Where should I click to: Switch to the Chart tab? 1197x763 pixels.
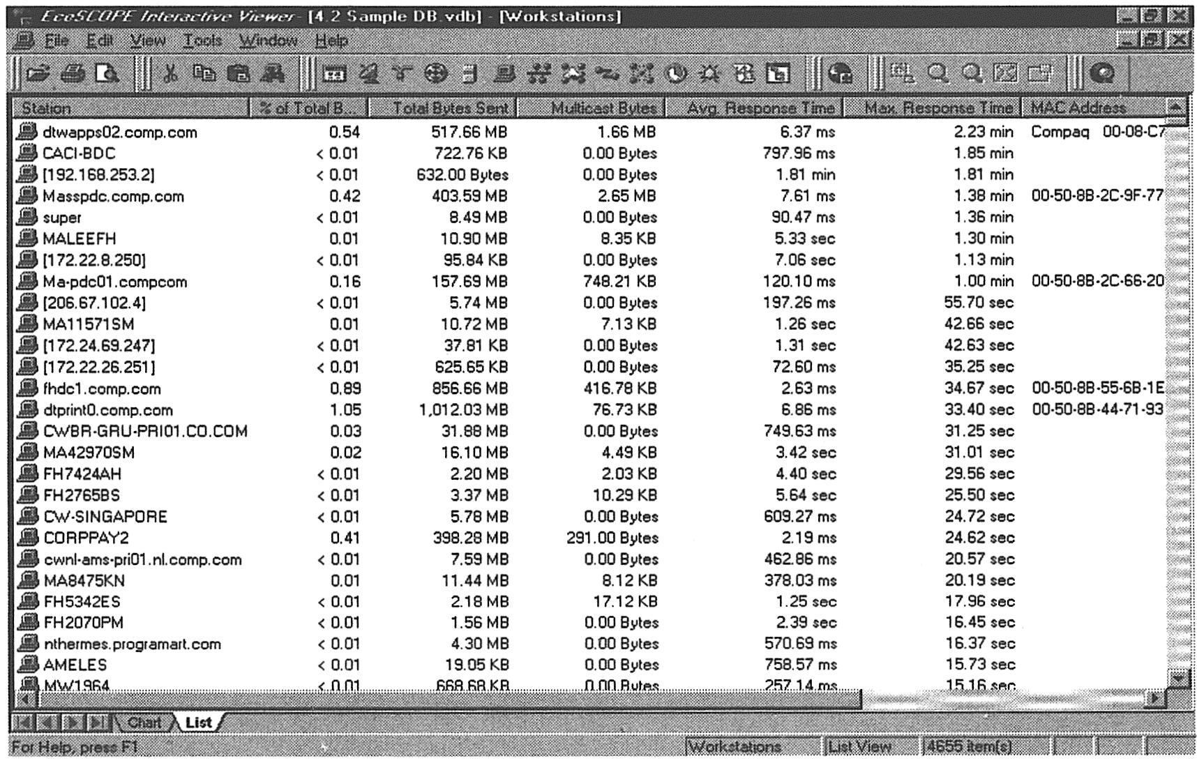[144, 723]
